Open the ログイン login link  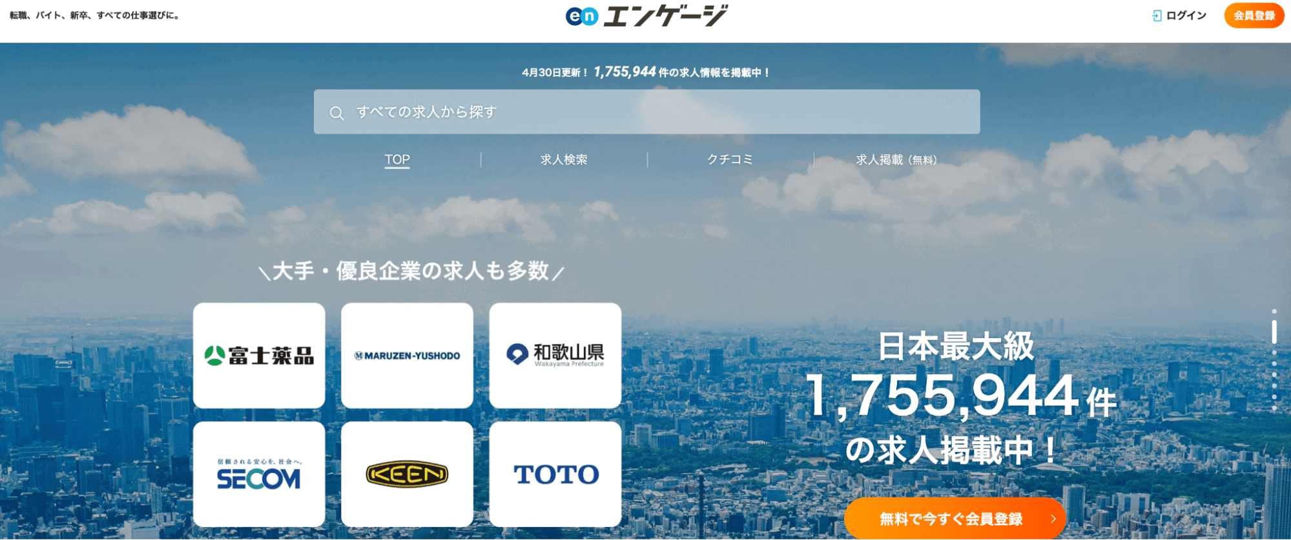coord(1179,15)
